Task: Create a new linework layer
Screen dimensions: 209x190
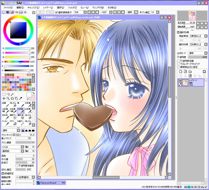Action: tap(185, 71)
